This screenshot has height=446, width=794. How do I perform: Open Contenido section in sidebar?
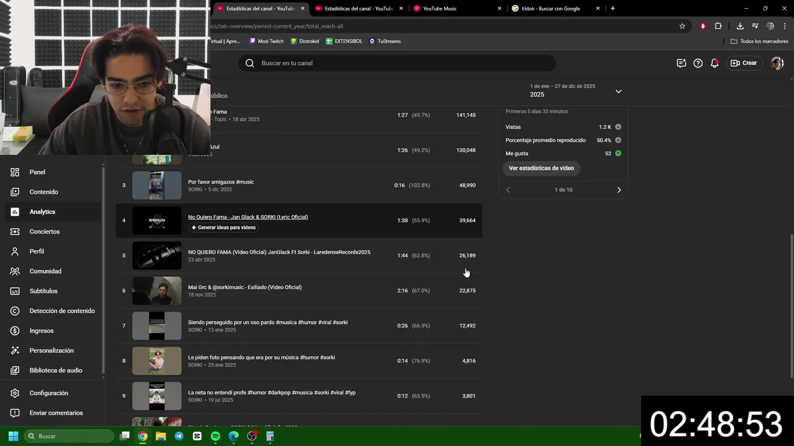[53, 192]
